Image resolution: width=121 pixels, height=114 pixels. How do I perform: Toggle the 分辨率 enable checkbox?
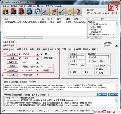20,54
